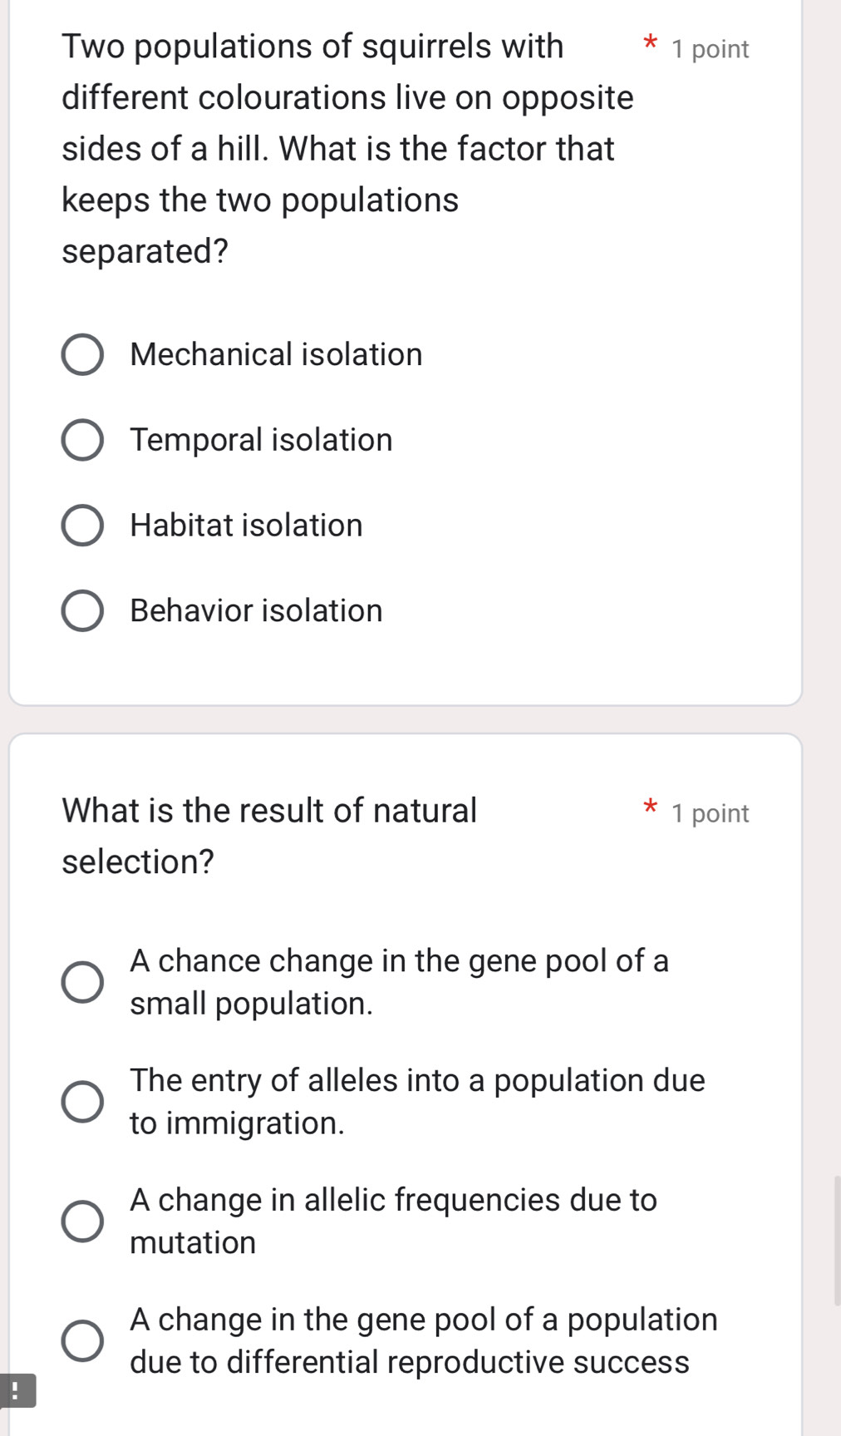The height and width of the screenshot is (1436, 841).
Task: Select the Temporal isolation option
Action: (83, 440)
